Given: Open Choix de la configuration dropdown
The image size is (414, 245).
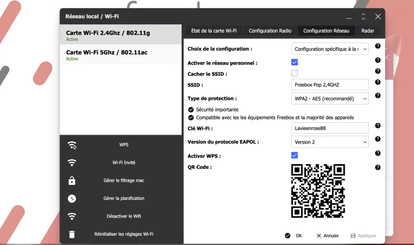Looking at the screenshot, I should [330, 49].
